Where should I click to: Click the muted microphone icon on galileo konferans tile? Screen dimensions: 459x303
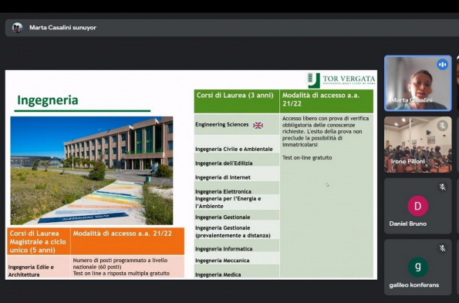(442, 248)
